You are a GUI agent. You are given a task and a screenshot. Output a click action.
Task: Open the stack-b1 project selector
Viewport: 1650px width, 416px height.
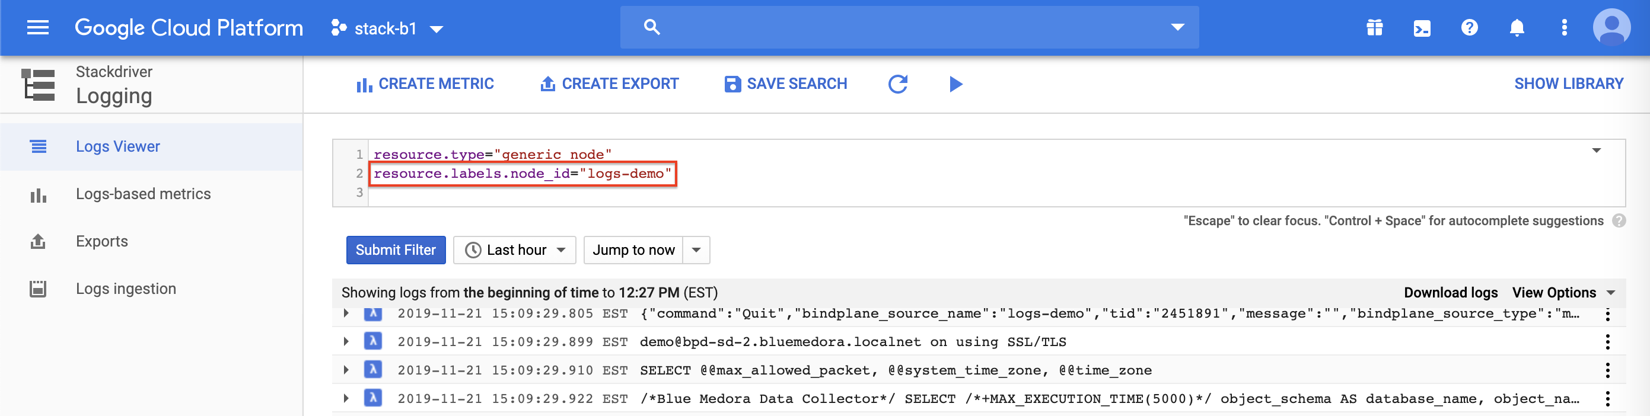pyautogui.click(x=387, y=28)
